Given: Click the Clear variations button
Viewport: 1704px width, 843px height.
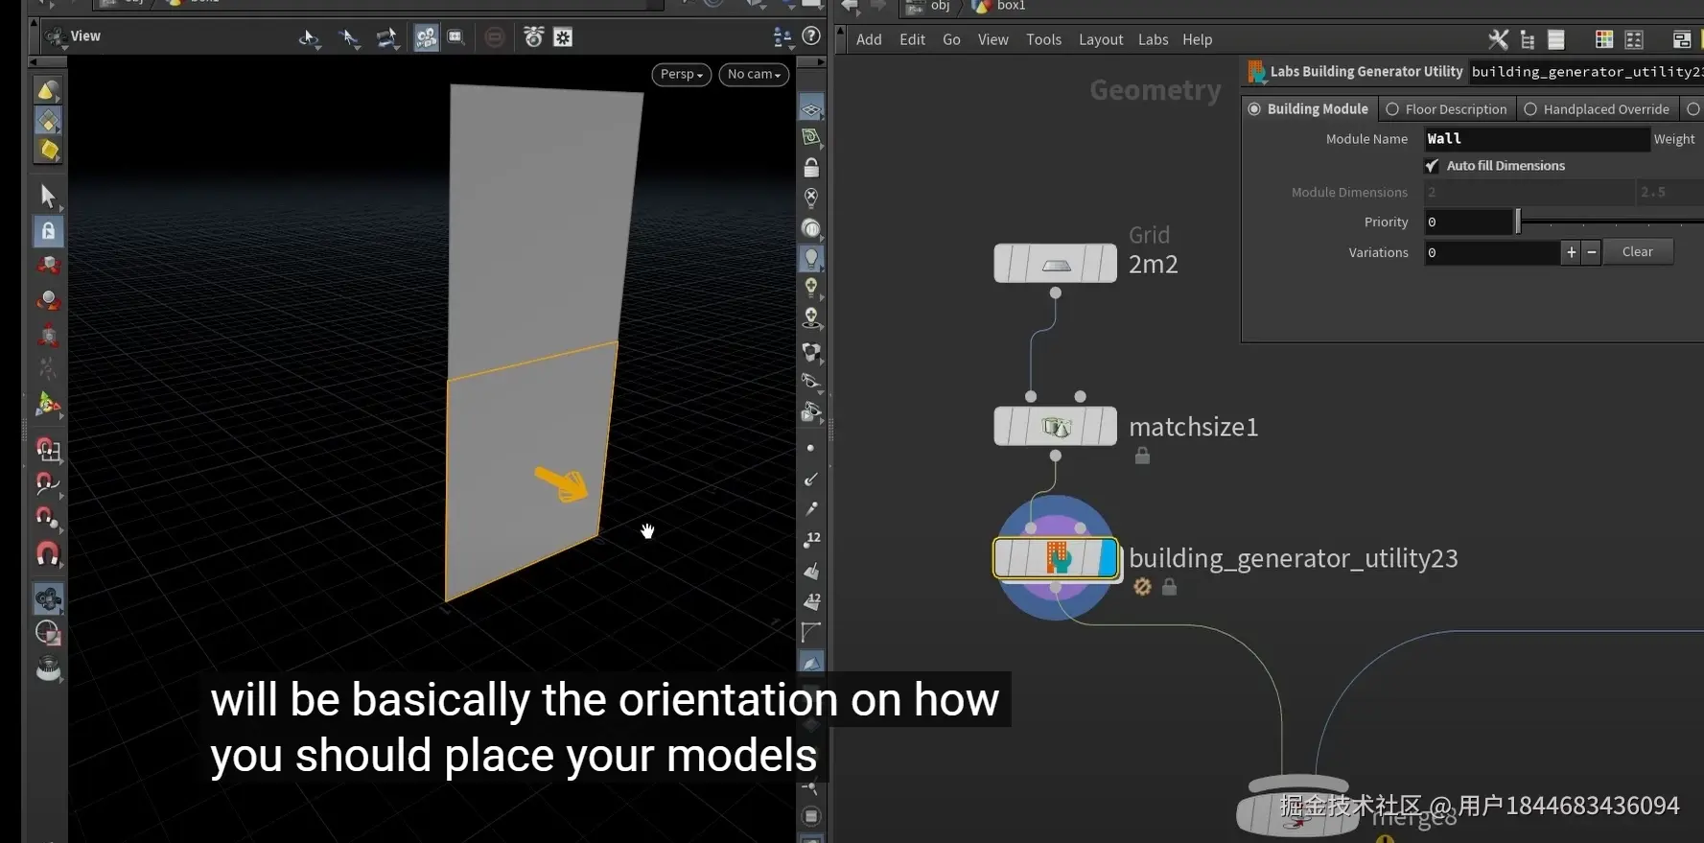Looking at the screenshot, I should click(x=1638, y=252).
